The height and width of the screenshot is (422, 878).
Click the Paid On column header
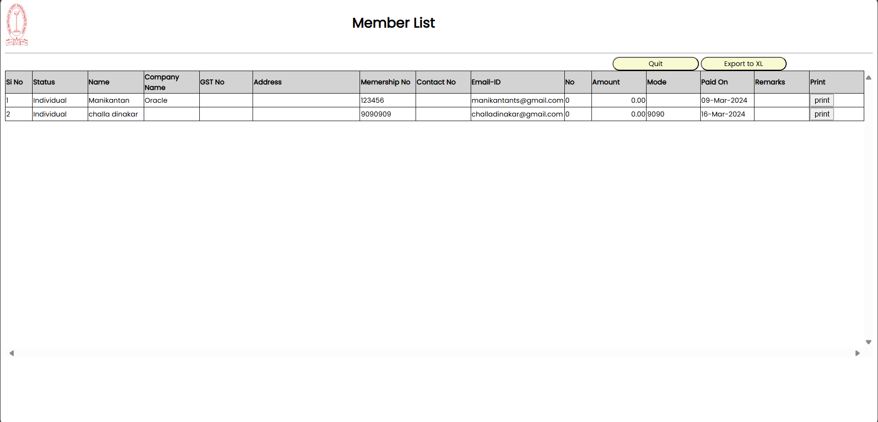pos(714,82)
